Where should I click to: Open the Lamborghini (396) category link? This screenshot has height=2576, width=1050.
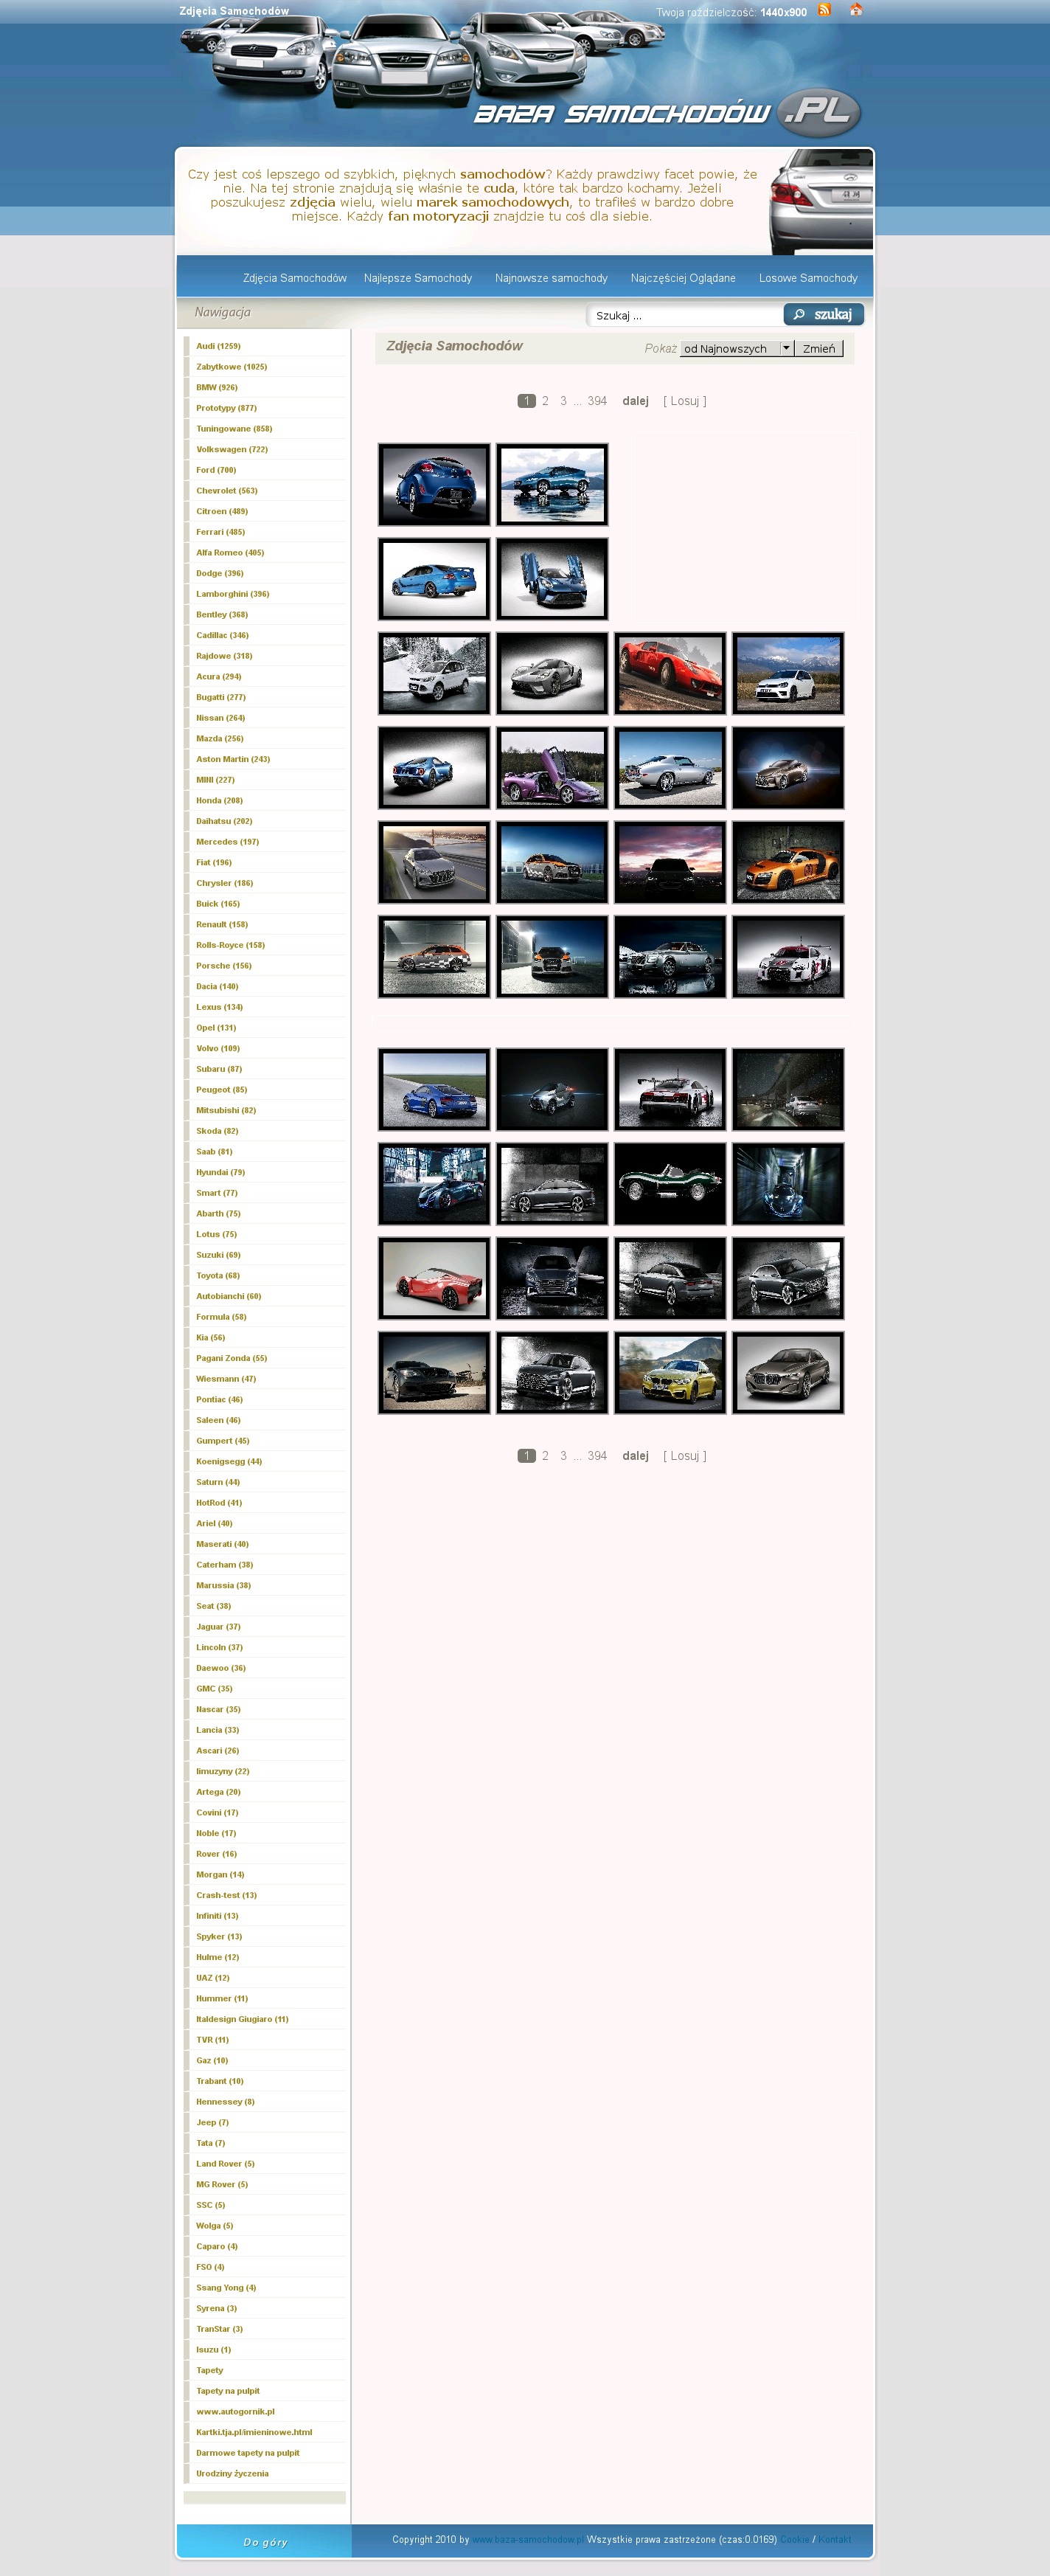tap(232, 594)
